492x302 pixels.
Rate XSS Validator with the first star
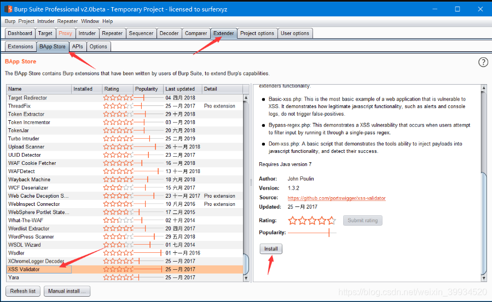pos(292,221)
